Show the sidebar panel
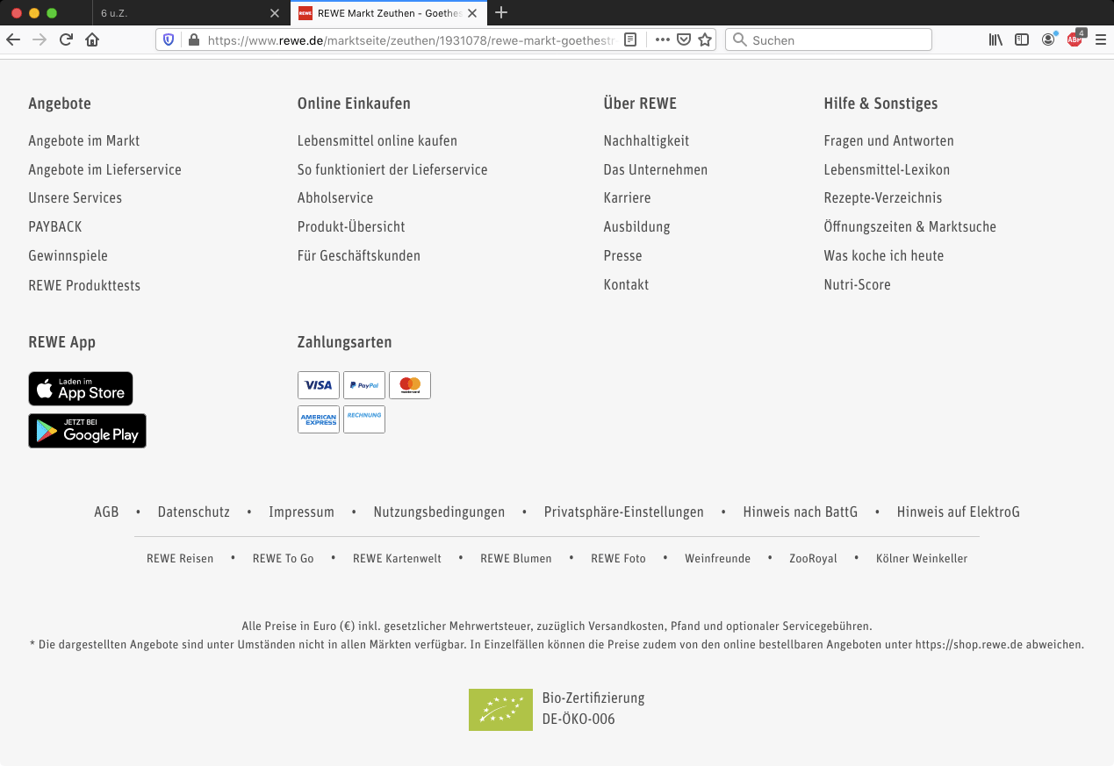The image size is (1114, 766). coord(1022,39)
